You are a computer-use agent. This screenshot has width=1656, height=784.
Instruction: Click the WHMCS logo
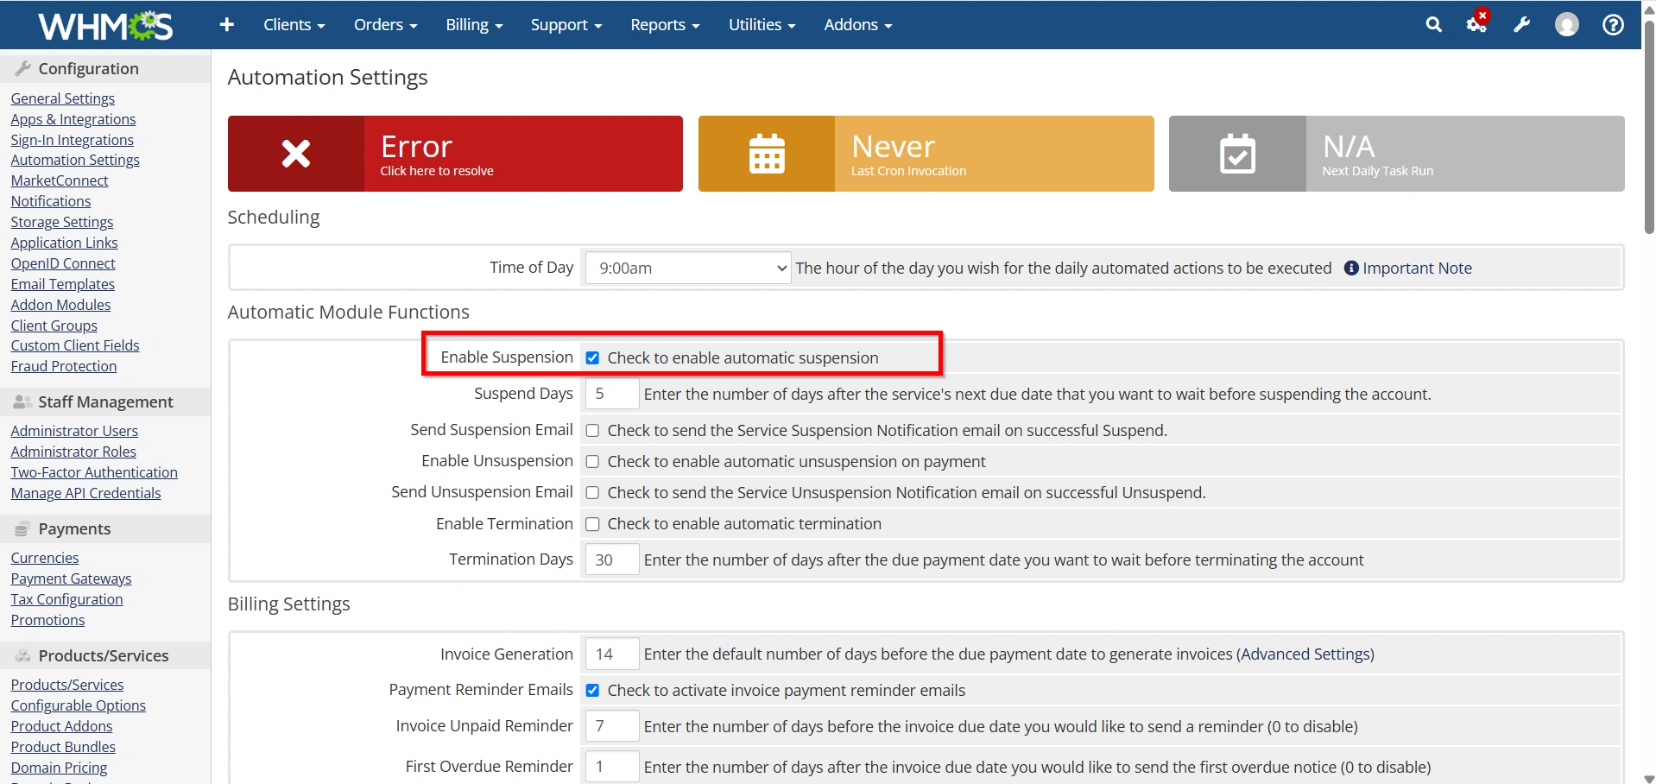point(105,25)
